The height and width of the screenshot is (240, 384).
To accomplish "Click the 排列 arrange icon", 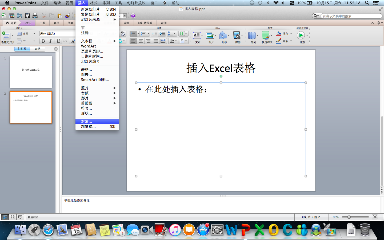I will pyautogui.click(x=252, y=35).
